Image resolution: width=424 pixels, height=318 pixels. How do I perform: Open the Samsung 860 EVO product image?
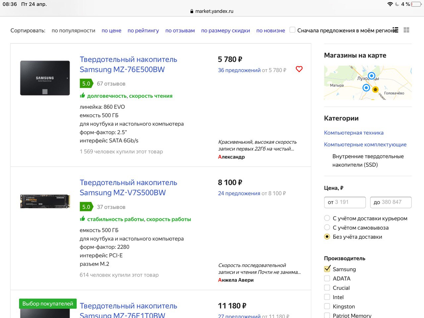point(45,78)
